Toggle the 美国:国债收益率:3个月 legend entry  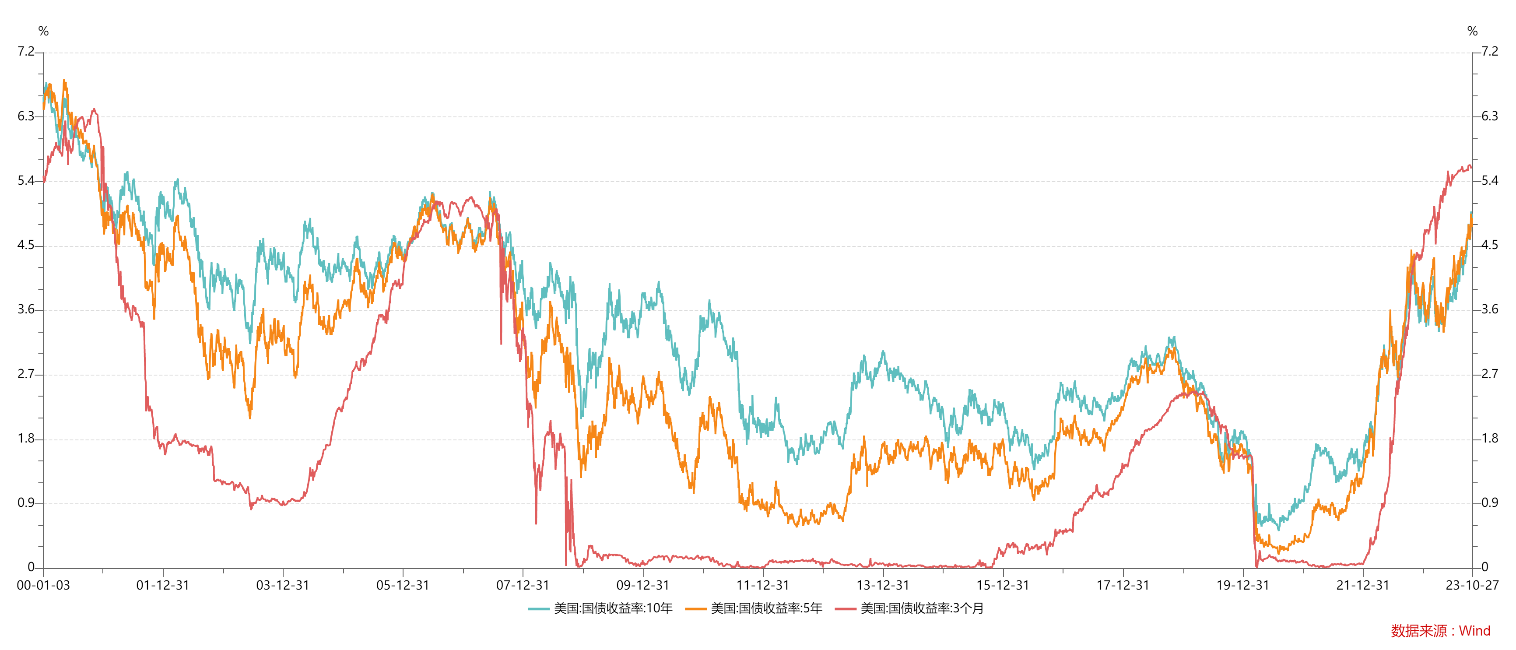point(922,608)
